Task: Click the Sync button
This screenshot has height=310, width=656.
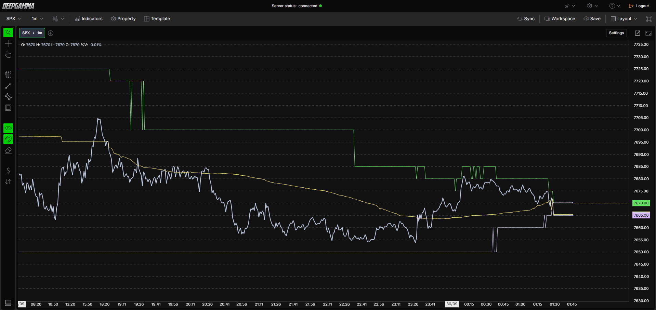Action: (526, 19)
